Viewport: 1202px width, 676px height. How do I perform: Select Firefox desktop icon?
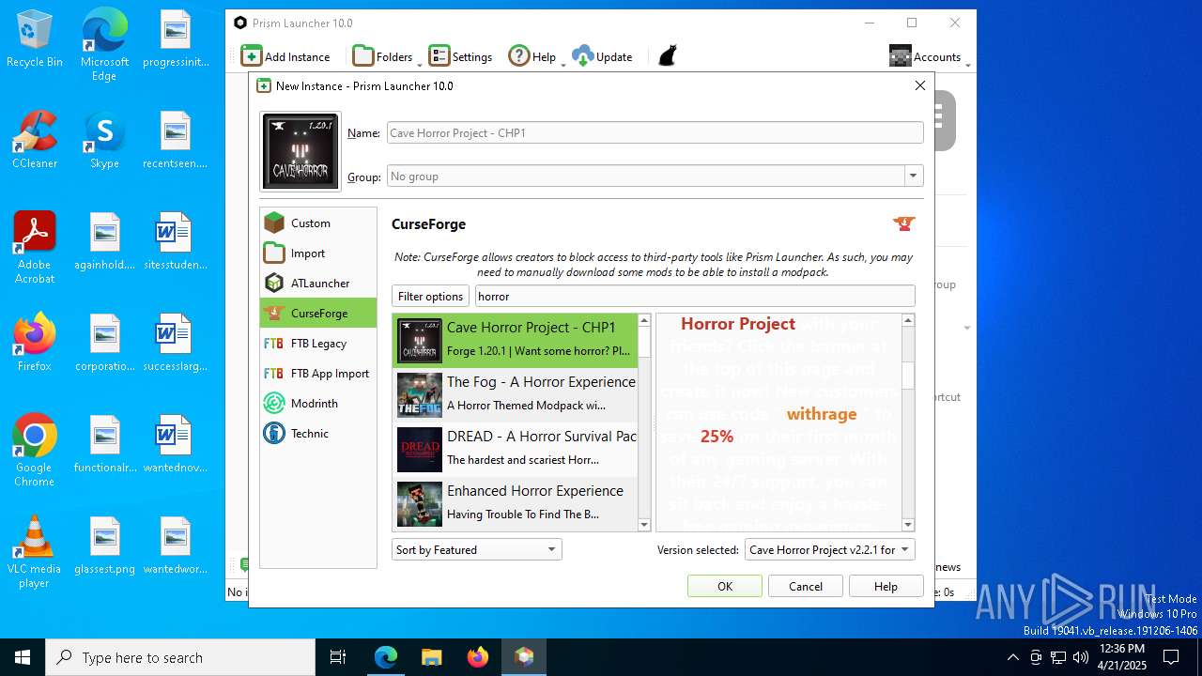35,343
